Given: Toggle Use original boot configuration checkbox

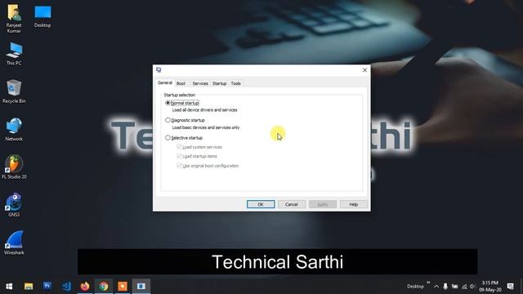Looking at the screenshot, I should coord(179,165).
